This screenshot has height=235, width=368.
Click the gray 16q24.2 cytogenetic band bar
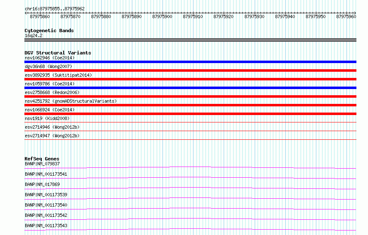(x=190, y=40)
